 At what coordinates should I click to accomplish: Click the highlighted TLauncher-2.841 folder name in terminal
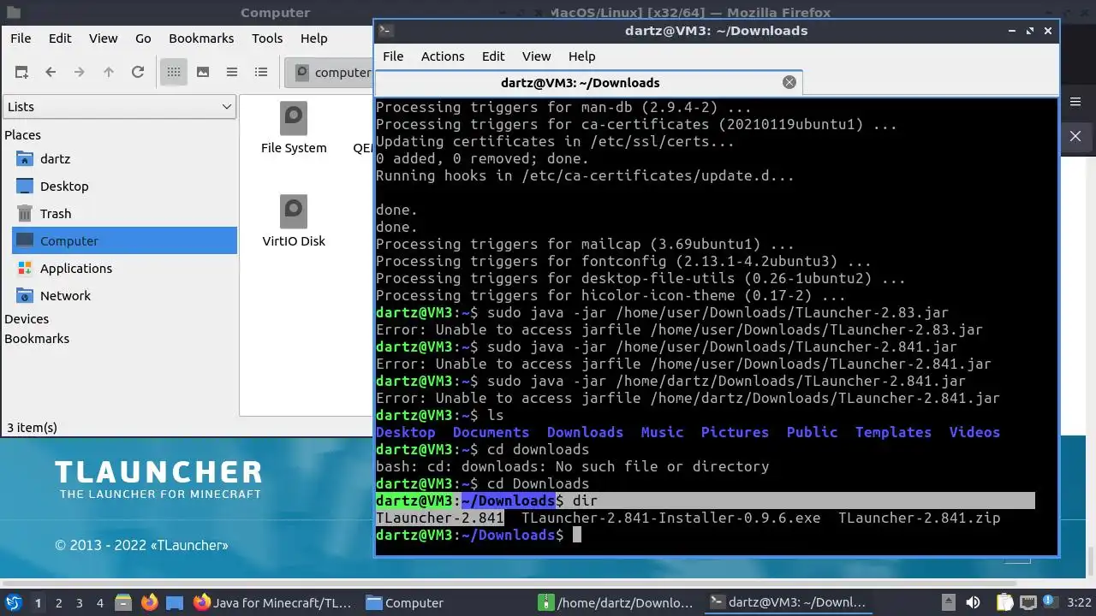[x=439, y=518]
